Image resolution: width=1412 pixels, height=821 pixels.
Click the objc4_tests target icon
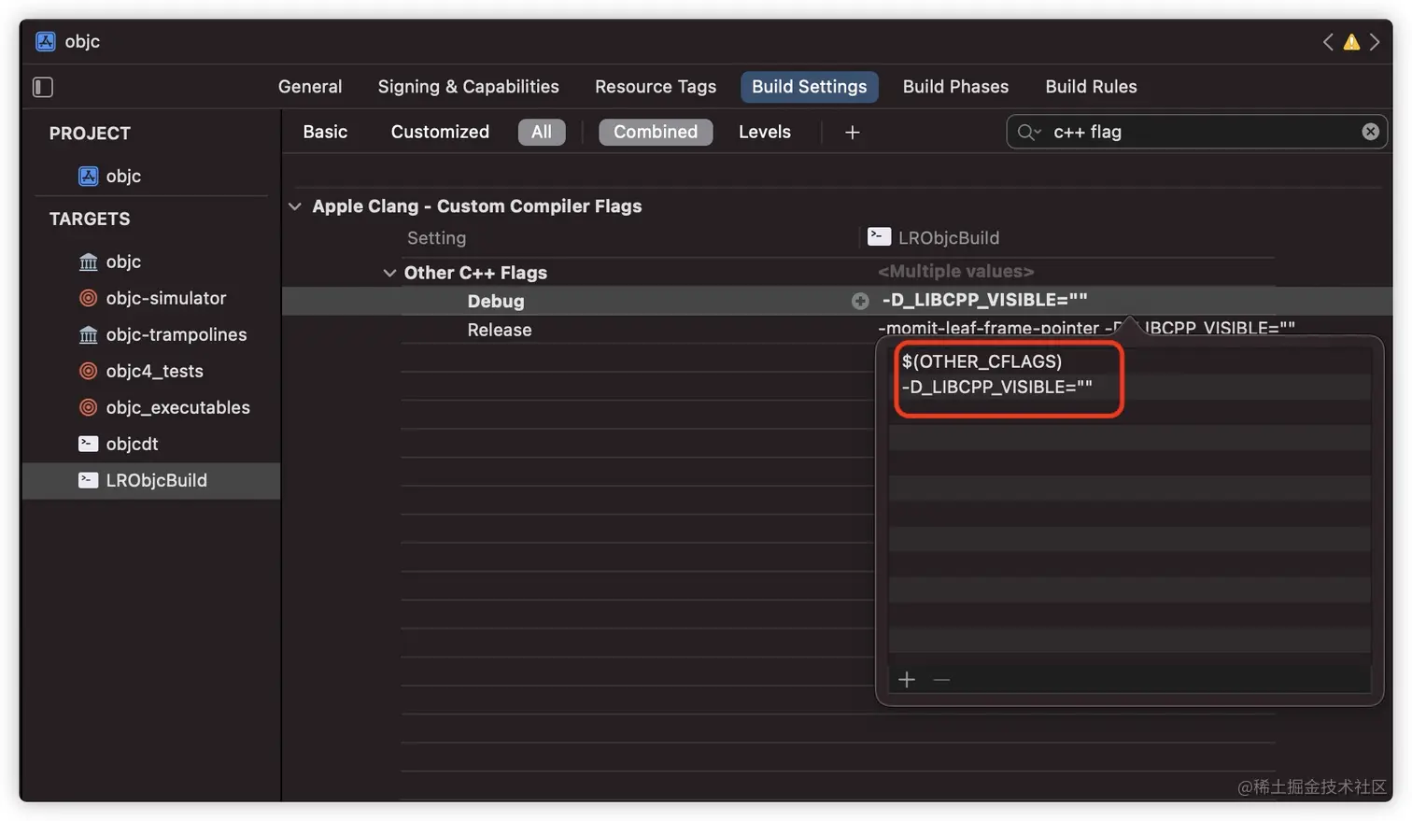point(88,371)
